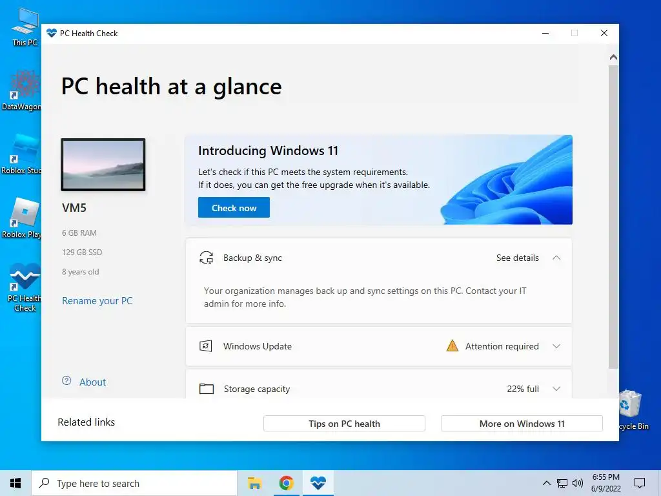Click the VM5 PC name
The image size is (661, 496).
74,208
